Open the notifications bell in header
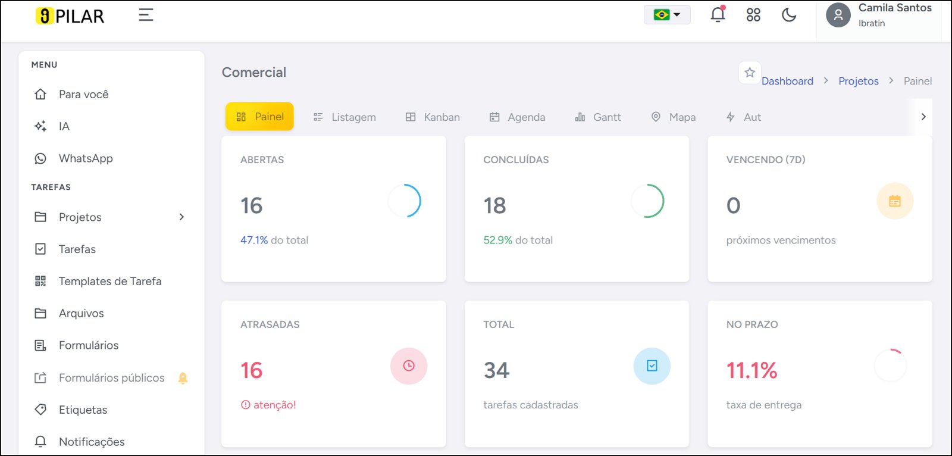952x456 pixels. pyautogui.click(x=718, y=14)
